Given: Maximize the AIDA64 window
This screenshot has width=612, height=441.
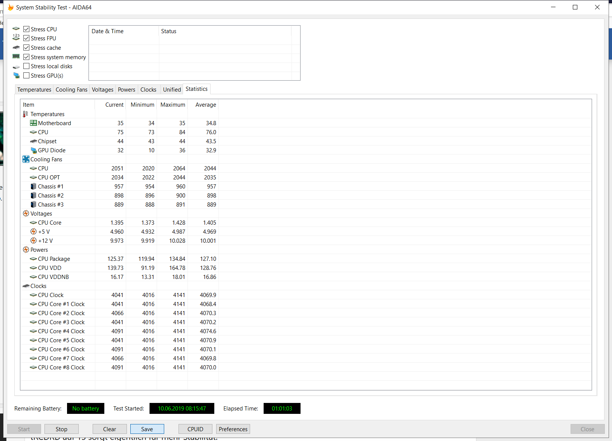Looking at the screenshot, I should tap(575, 7).
